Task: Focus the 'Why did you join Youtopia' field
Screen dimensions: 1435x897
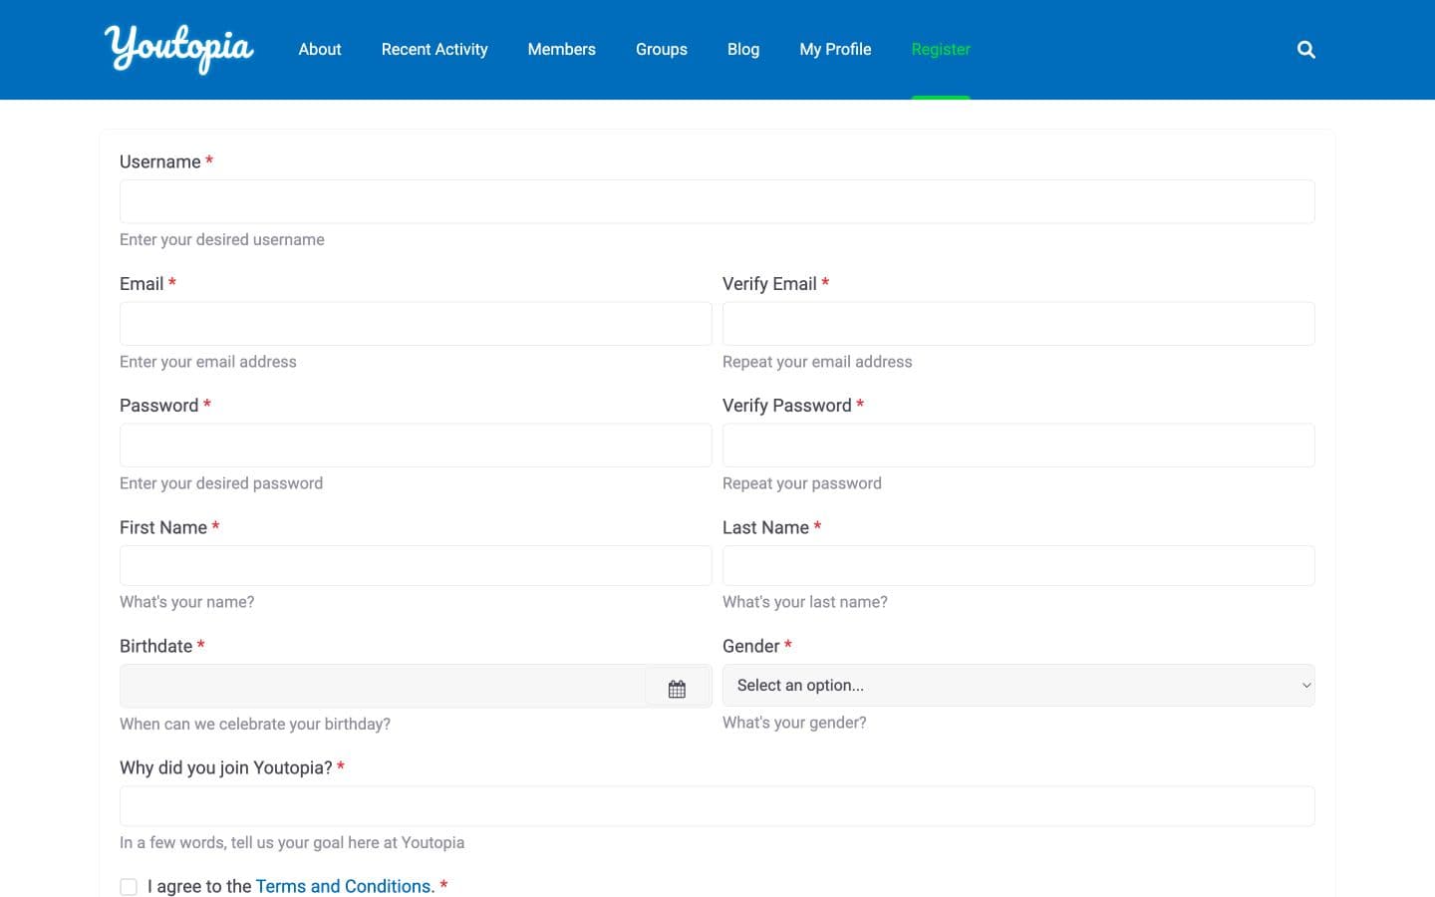Action: 717,806
